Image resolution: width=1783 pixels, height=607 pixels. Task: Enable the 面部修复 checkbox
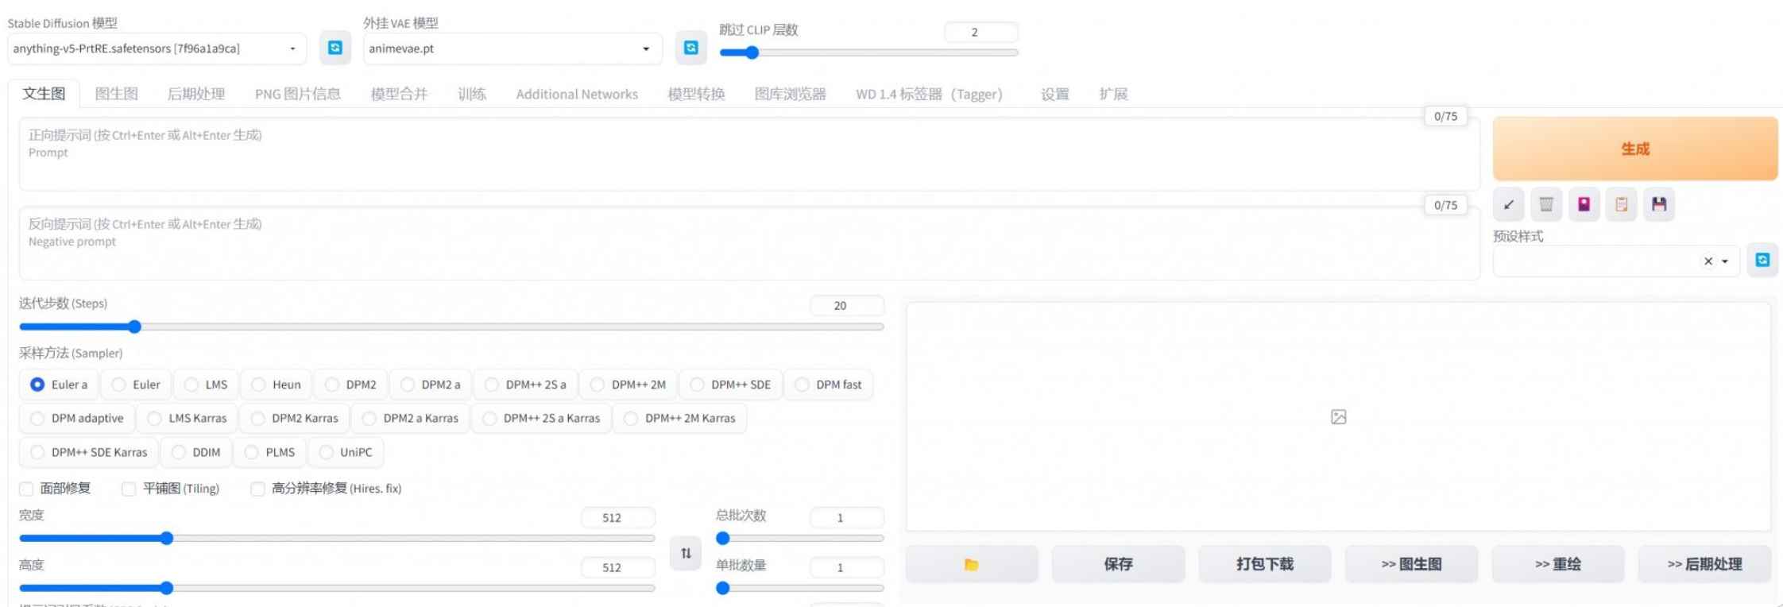coord(27,489)
